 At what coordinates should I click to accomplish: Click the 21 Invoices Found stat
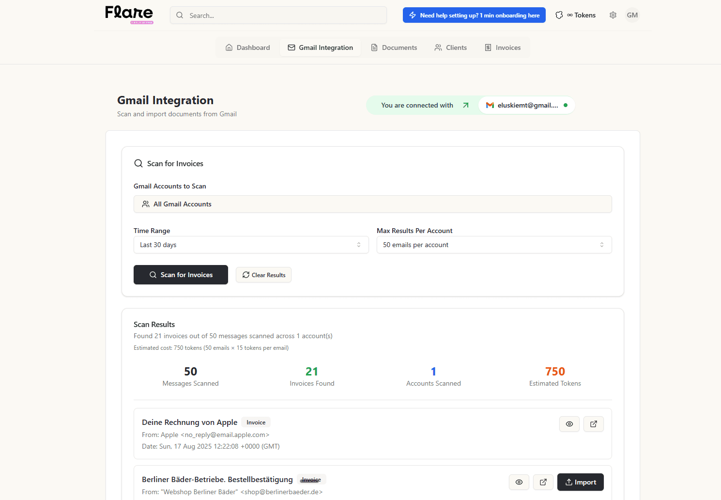point(312,376)
